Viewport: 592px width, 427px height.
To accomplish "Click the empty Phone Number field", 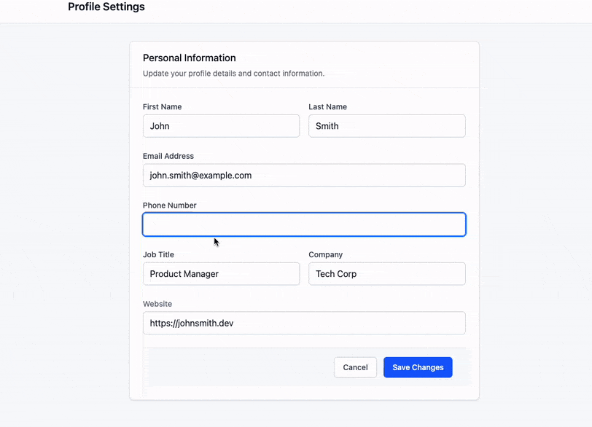I will 304,224.
